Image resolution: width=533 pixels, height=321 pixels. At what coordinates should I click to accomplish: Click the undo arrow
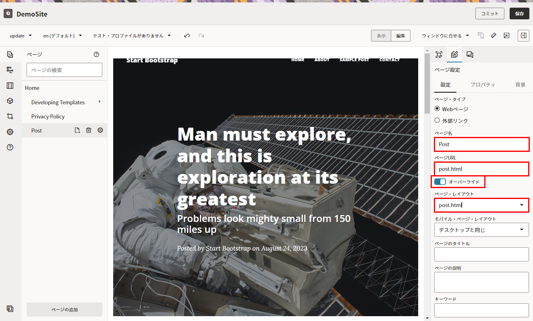click(187, 35)
